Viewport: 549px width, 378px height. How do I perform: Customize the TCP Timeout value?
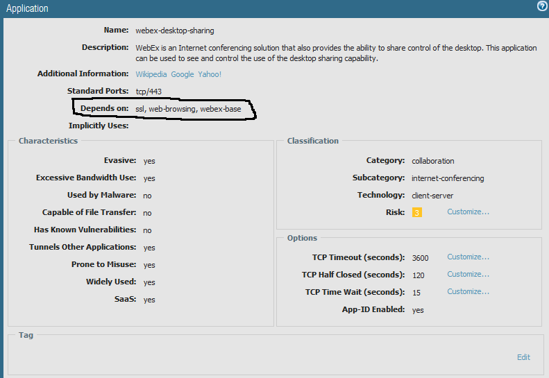tap(468, 257)
